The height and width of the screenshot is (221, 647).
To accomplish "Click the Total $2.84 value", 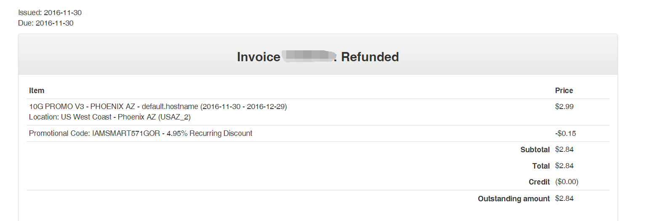I will point(564,166).
